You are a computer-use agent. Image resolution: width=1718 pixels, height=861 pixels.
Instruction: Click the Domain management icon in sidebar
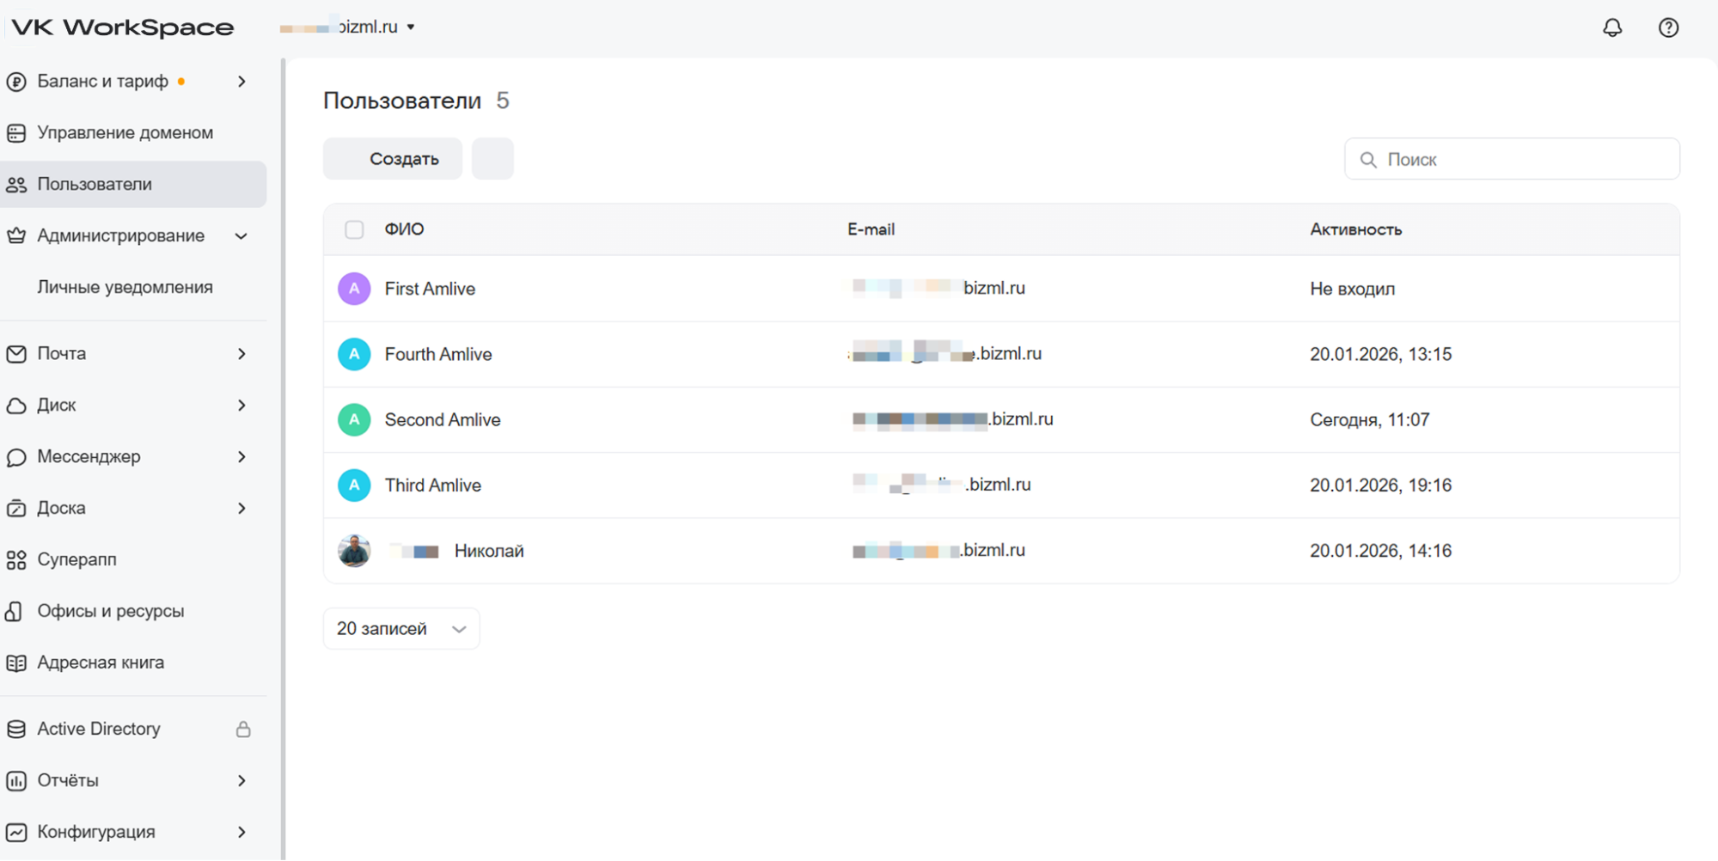[16, 133]
